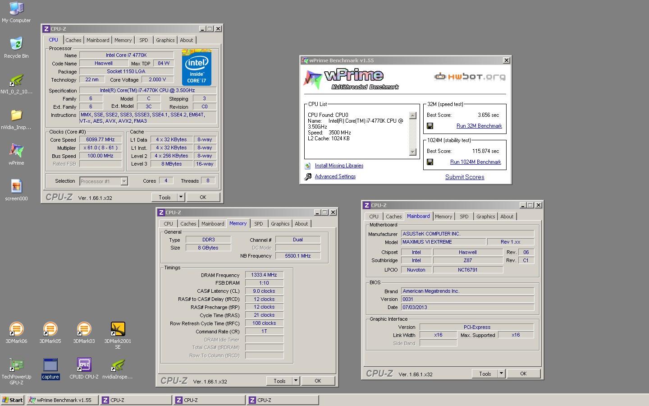Open Advanced Settings link

click(x=335, y=176)
